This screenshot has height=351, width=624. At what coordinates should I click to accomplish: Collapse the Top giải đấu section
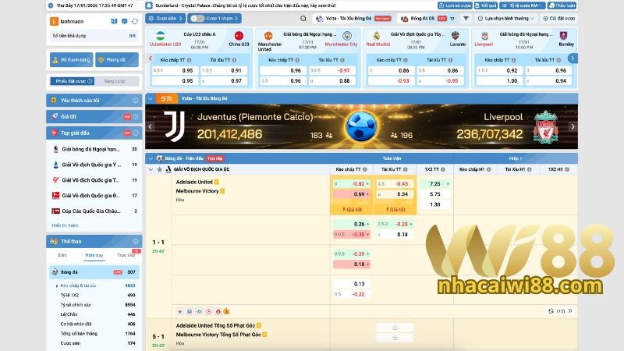pyautogui.click(x=137, y=132)
